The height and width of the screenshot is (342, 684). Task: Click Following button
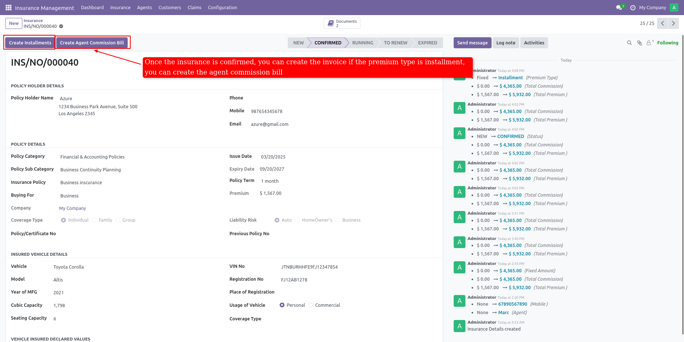pyautogui.click(x=667, y=43)
